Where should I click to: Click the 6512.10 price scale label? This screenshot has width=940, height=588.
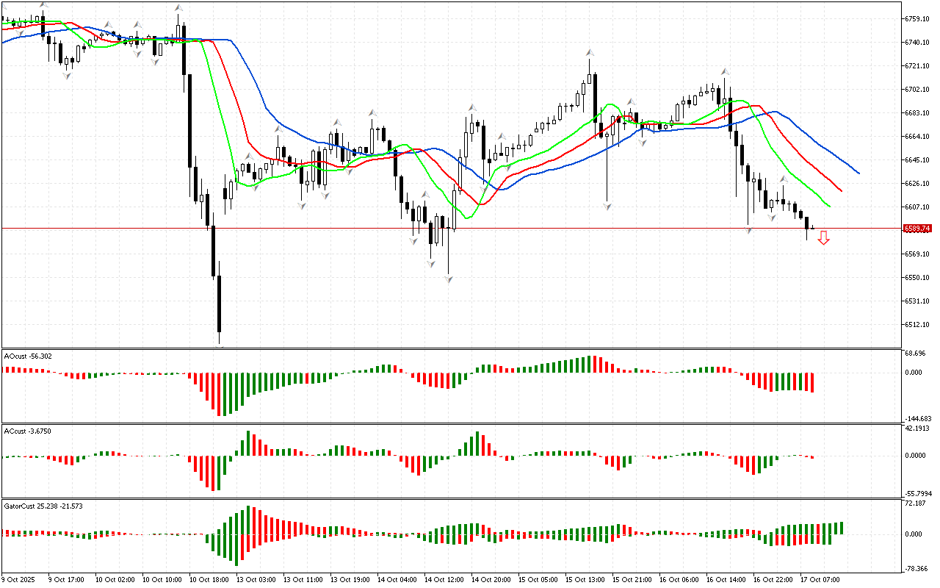919,324
